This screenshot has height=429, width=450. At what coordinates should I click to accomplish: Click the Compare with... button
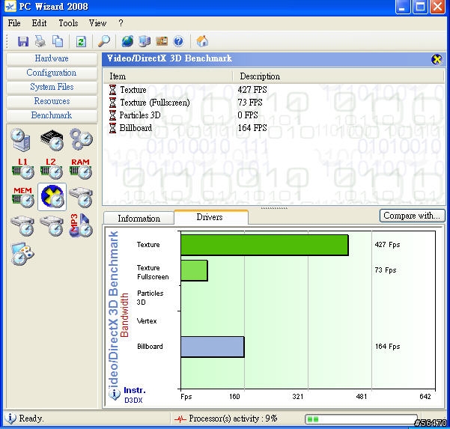tap(412, 216)
